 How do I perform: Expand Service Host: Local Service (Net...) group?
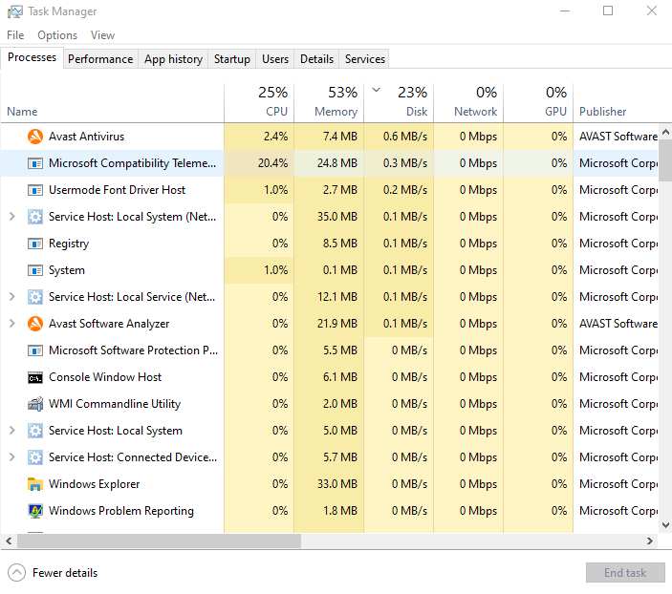(12, 297)
